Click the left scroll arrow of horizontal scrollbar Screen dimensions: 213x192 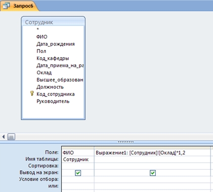pos(4,136)
